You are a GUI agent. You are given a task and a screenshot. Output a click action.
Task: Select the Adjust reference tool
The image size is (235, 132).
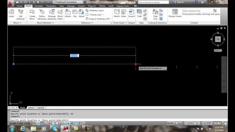(x=82, y=14)
